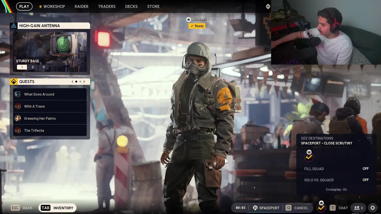Click the Crossplay: On text
Viewport: 381px width, 214px height.
(336, 189)
